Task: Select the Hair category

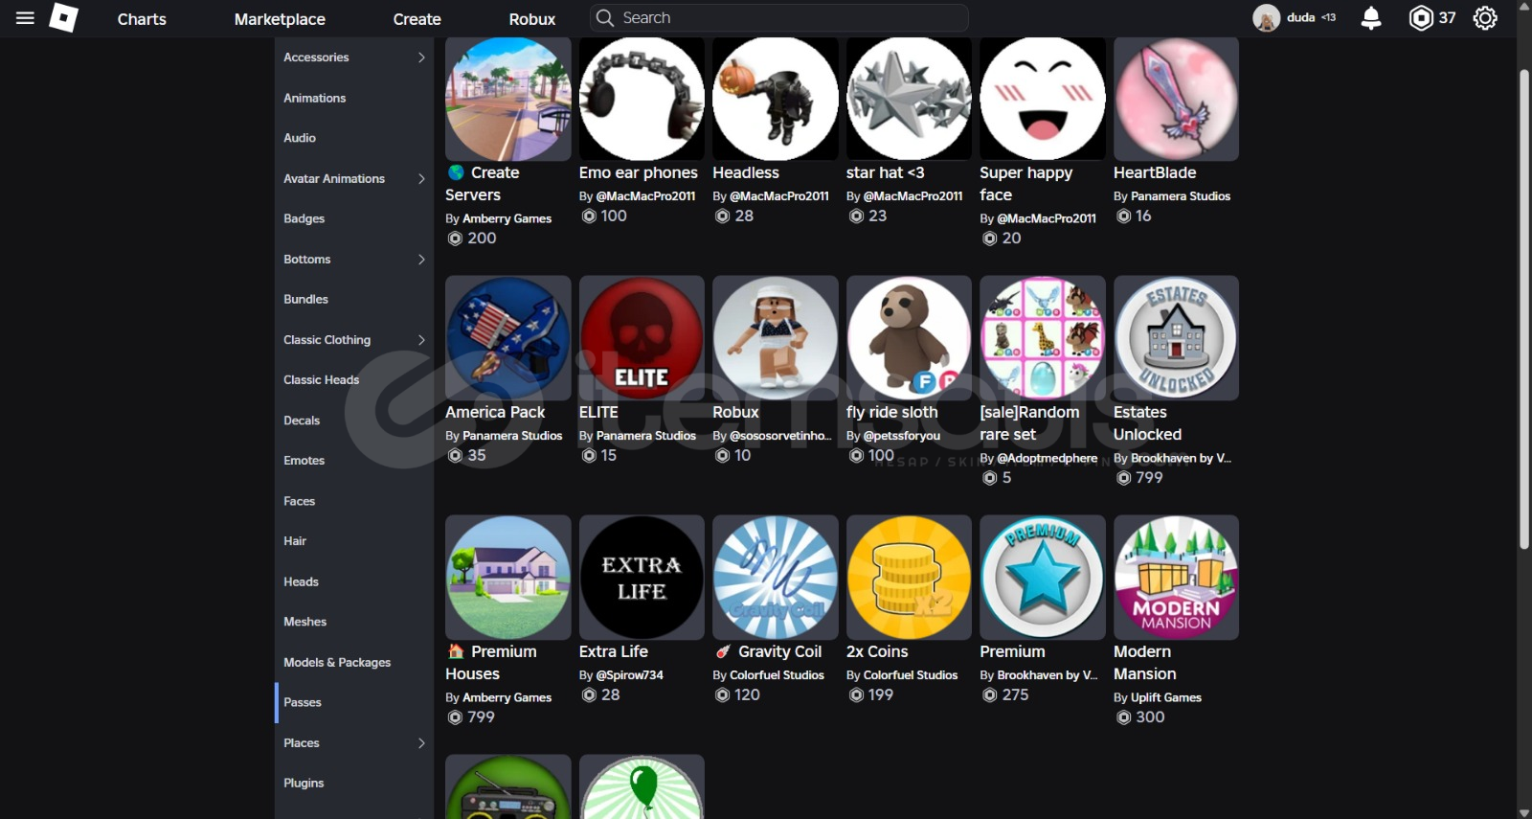Action: click(295, 541)
